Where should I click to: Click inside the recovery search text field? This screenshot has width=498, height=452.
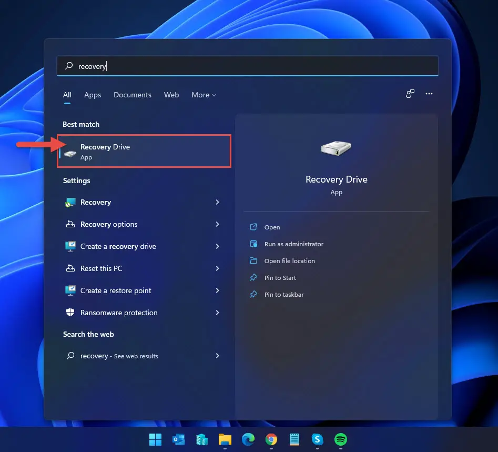(x=247, y=66)
